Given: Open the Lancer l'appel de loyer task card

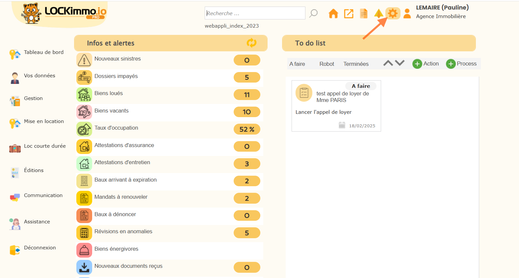Looking at the screenshot, I should 336,106.
